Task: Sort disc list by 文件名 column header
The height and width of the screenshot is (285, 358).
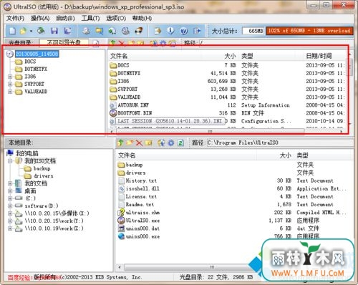Action: coord(119,56)
